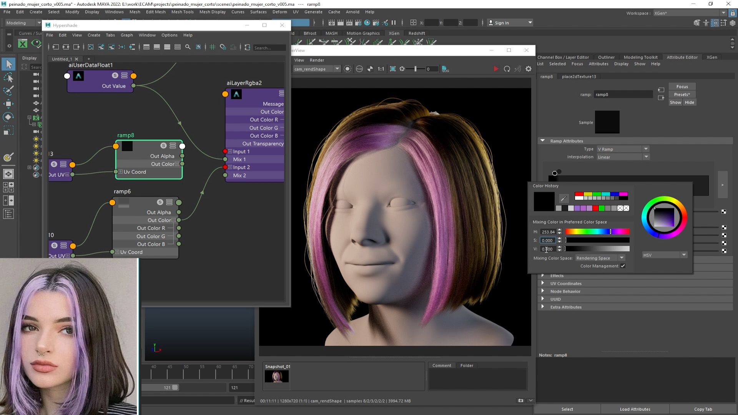The image size is (738, 415).
Task: Open the Mixing Color Space dropdown
Action: click(600, 258)
